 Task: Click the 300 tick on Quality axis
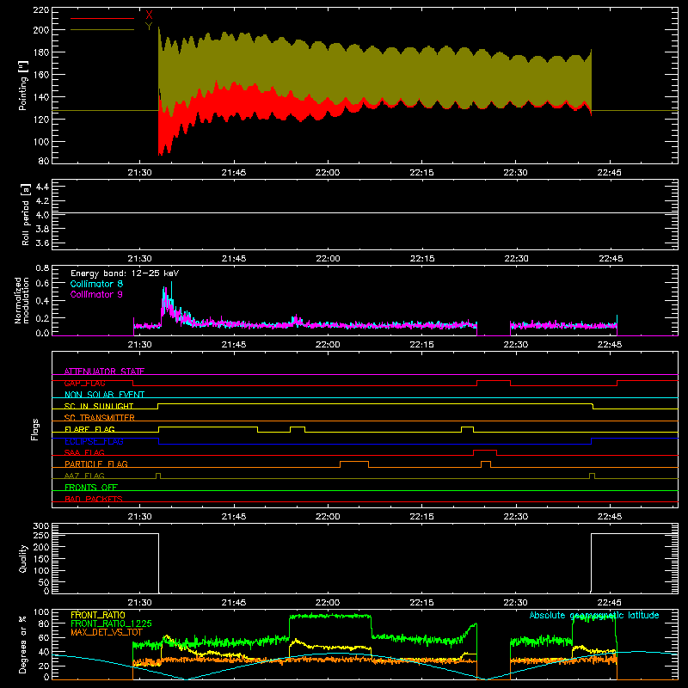click(x=40, y=526)
